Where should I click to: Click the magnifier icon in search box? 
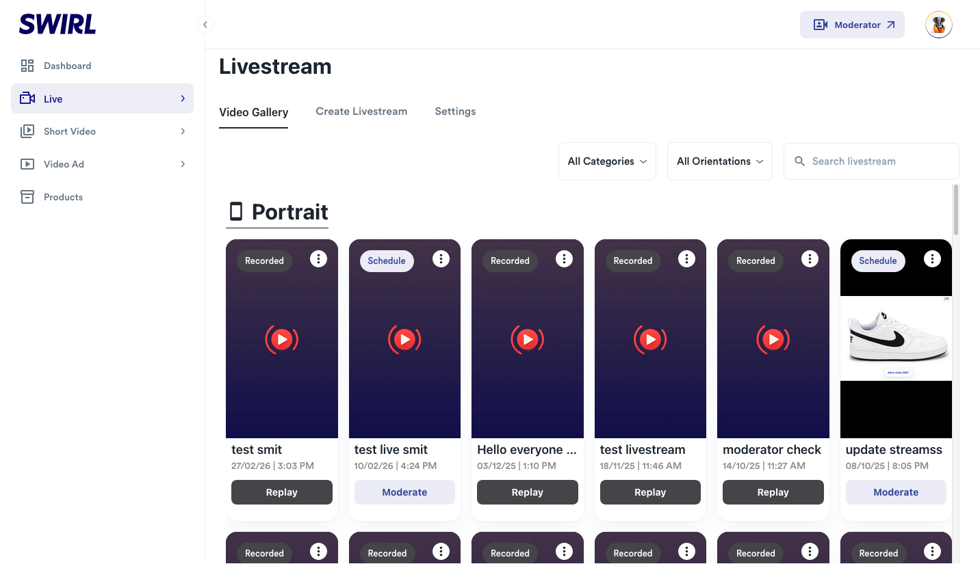799,161
